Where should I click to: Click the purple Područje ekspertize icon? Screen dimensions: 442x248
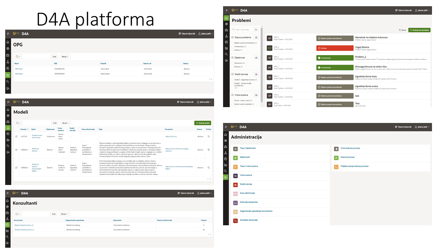236,203
